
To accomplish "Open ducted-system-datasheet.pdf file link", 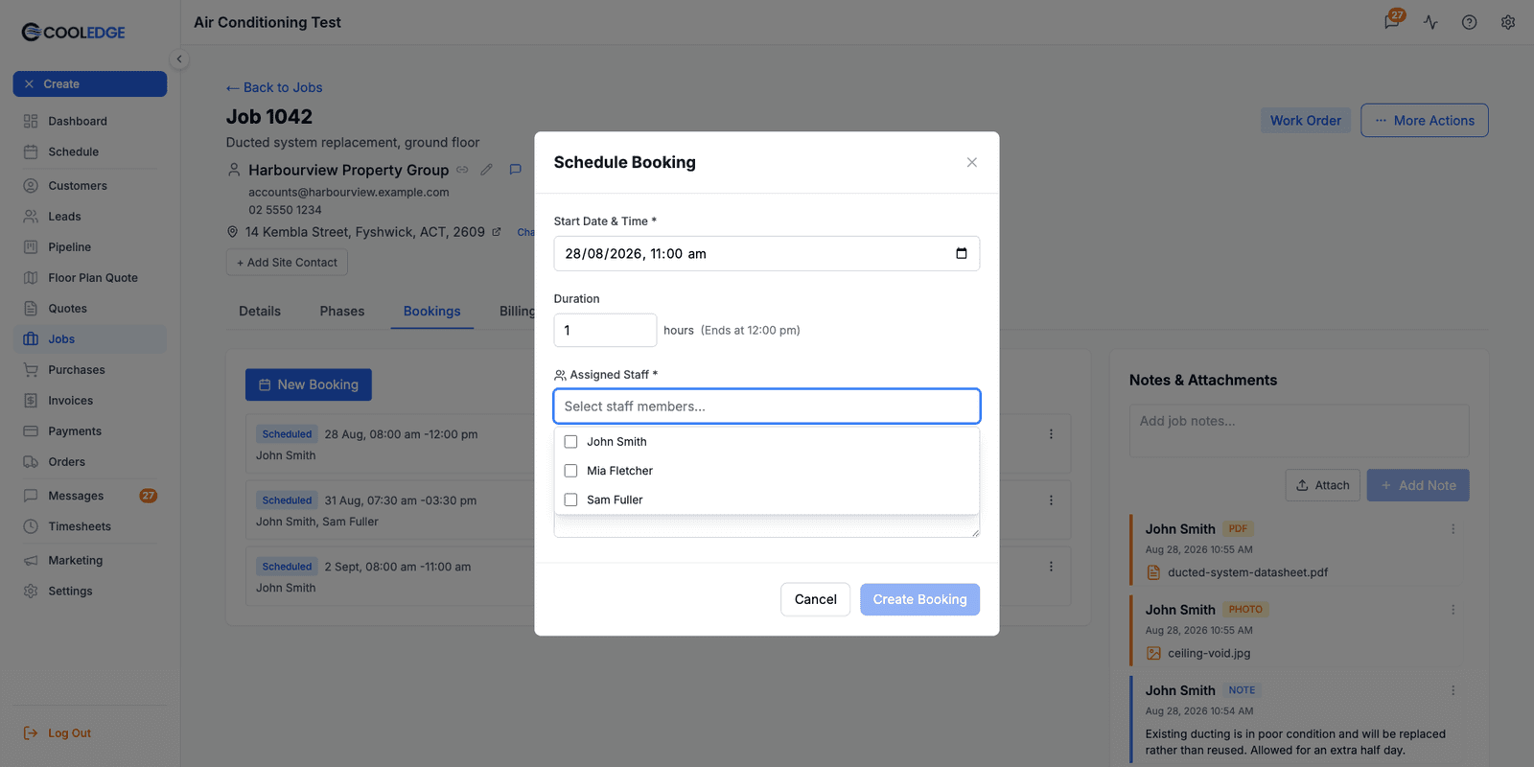I will 1247,572.
